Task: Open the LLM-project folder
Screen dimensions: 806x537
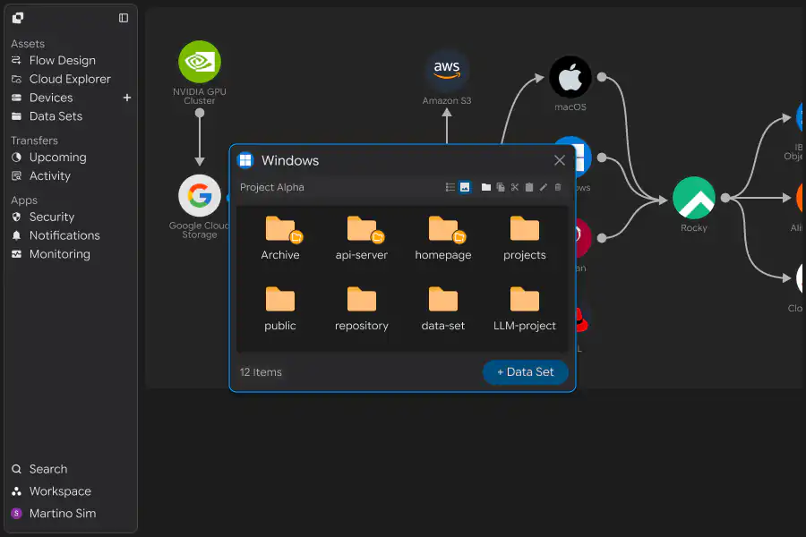Action: tap(524, 309)
